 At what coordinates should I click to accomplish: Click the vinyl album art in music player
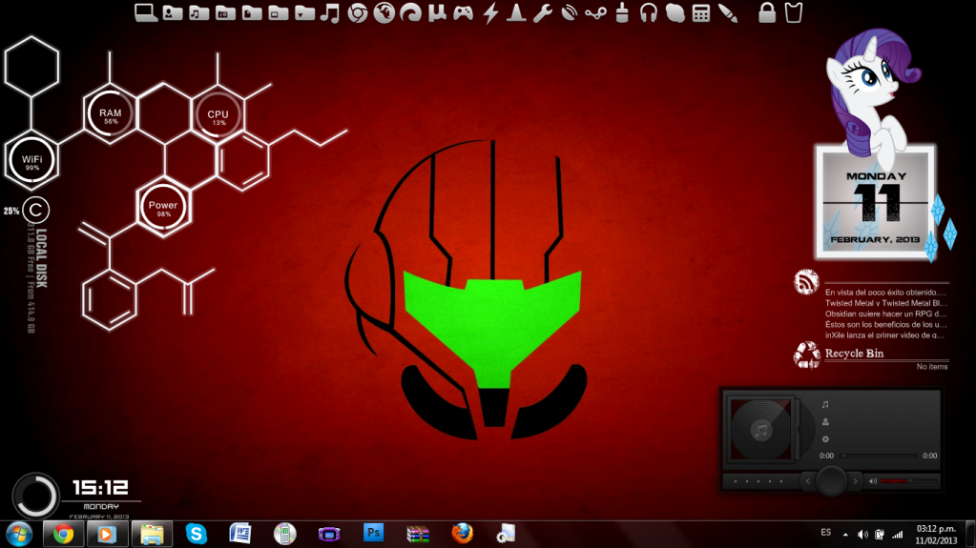[761, 430]
